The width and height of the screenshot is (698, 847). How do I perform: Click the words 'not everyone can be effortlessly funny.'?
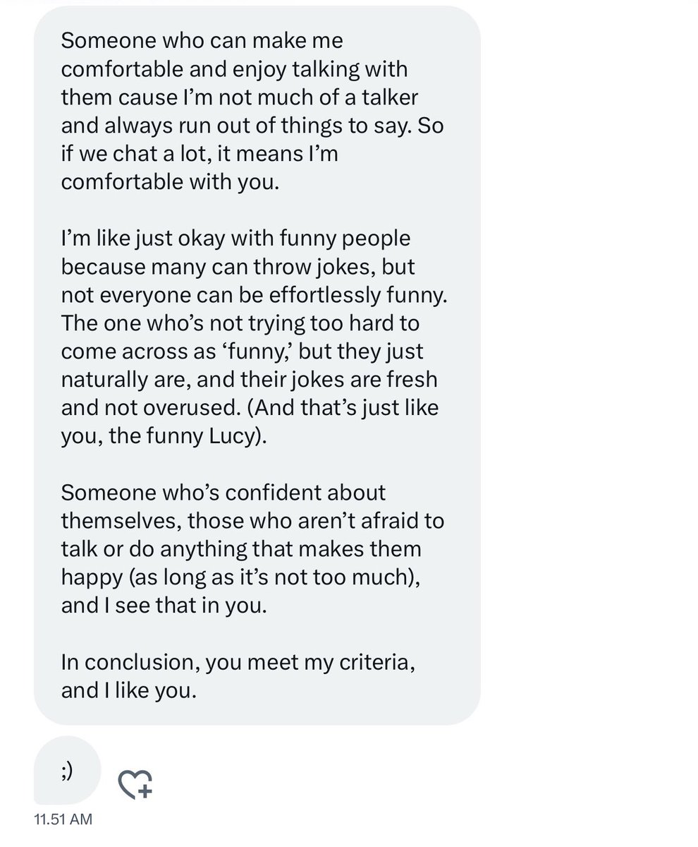pos(255,295)
